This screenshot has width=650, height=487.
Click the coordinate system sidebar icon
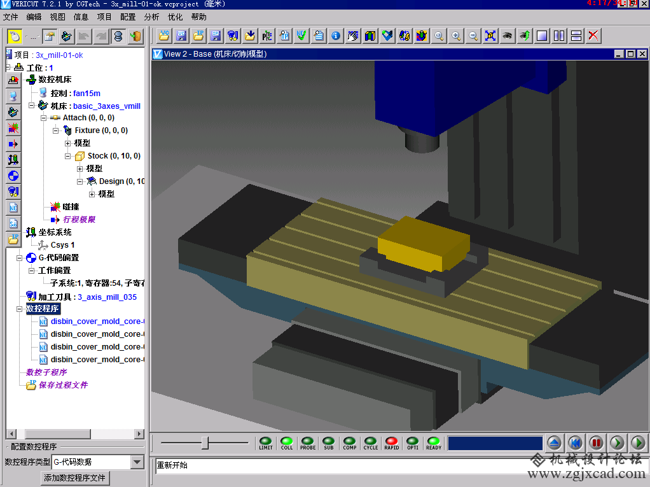[13, 160]
